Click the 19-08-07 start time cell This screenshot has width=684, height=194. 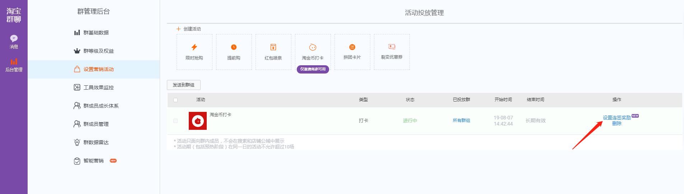(503, 120)
